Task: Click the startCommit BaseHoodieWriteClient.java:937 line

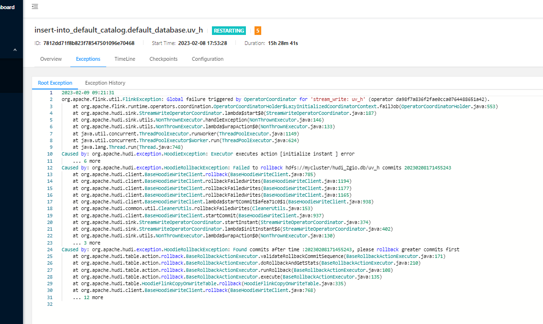Action: pos(199,215)
